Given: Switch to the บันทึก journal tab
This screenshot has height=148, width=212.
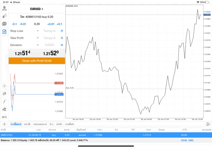Looking at the screenshot, I should point(59,124).
